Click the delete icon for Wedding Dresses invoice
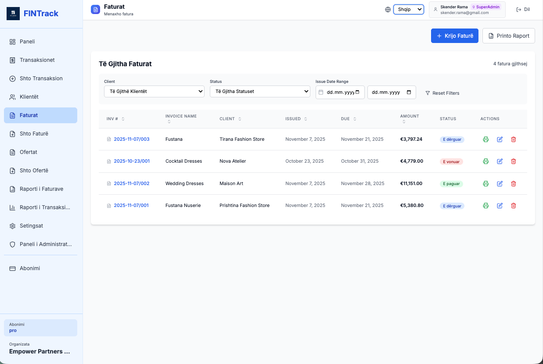Image resolution: width=543 pixels, height=364 pixels. coord(514,183)
